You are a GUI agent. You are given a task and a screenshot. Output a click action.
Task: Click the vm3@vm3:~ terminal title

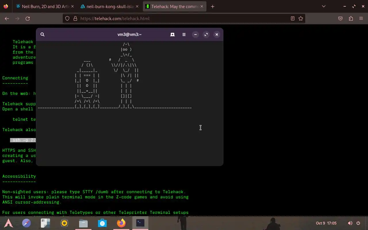pyautogui.click(x=129, y=34)
